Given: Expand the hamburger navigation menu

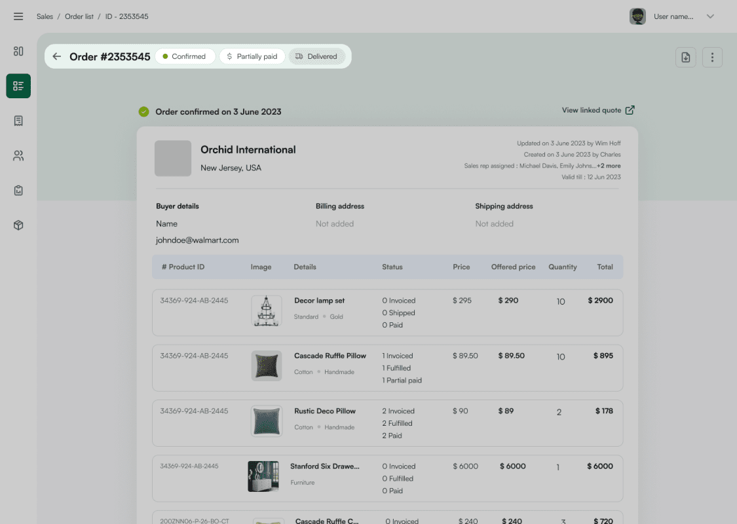Looking at the screenshot, I should tap(18, 16).
